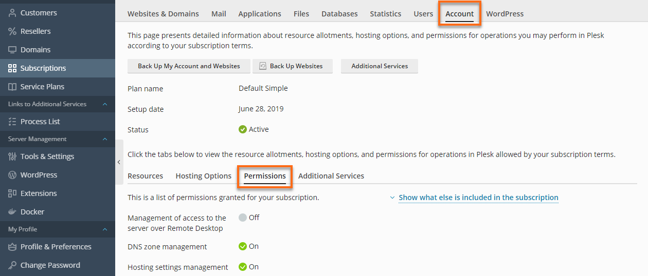Switch to the top WordPress tab
The width and height of the screenshot is (648, 276).
[505, 14]
